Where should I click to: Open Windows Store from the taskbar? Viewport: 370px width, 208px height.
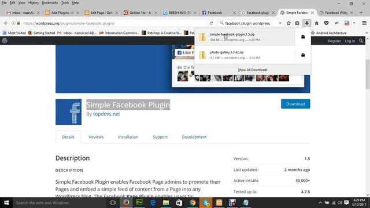click(x=179, y=203)
